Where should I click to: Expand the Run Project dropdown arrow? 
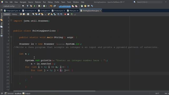point(36,6)
